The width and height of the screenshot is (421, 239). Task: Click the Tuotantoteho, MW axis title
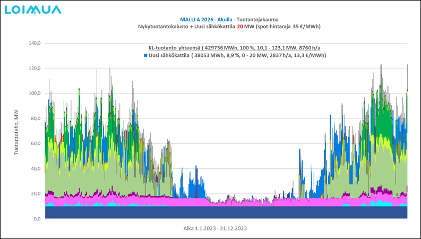17,132
